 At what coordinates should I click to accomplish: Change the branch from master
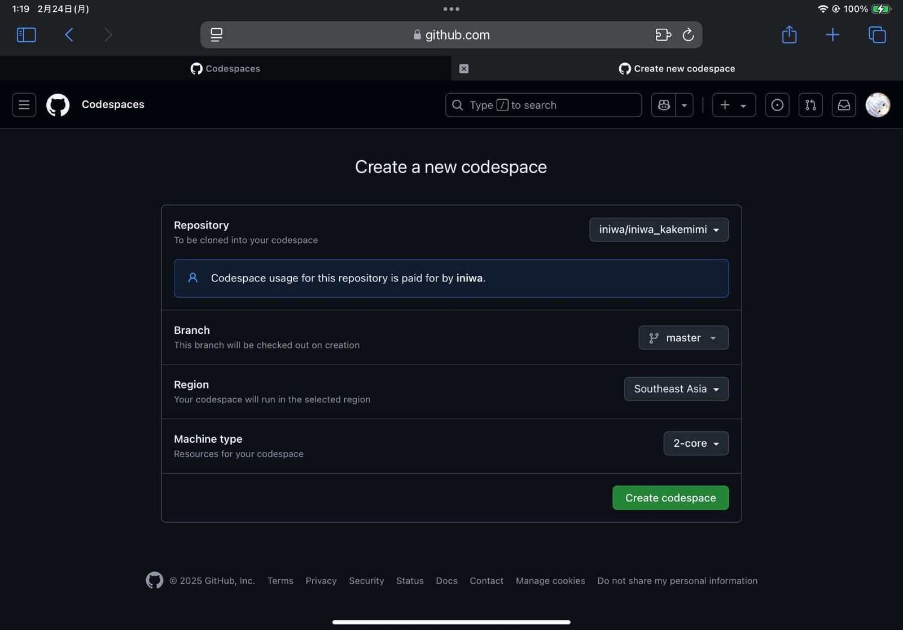683,337
